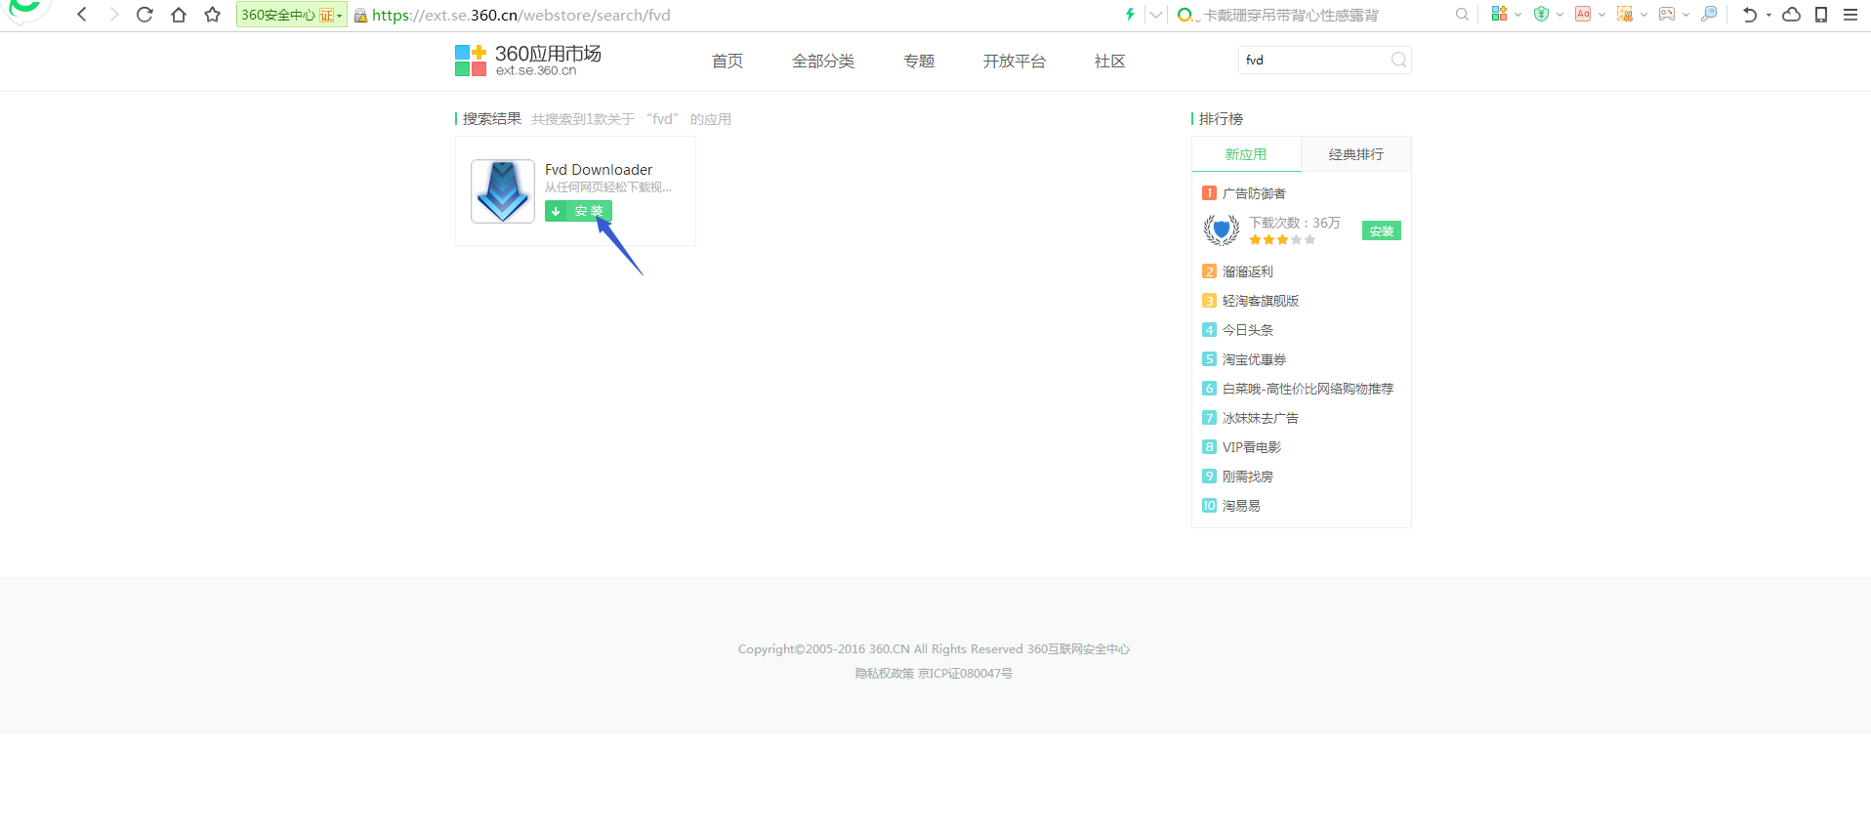
Task: Reload the current page
Action: tap(145, 15)
